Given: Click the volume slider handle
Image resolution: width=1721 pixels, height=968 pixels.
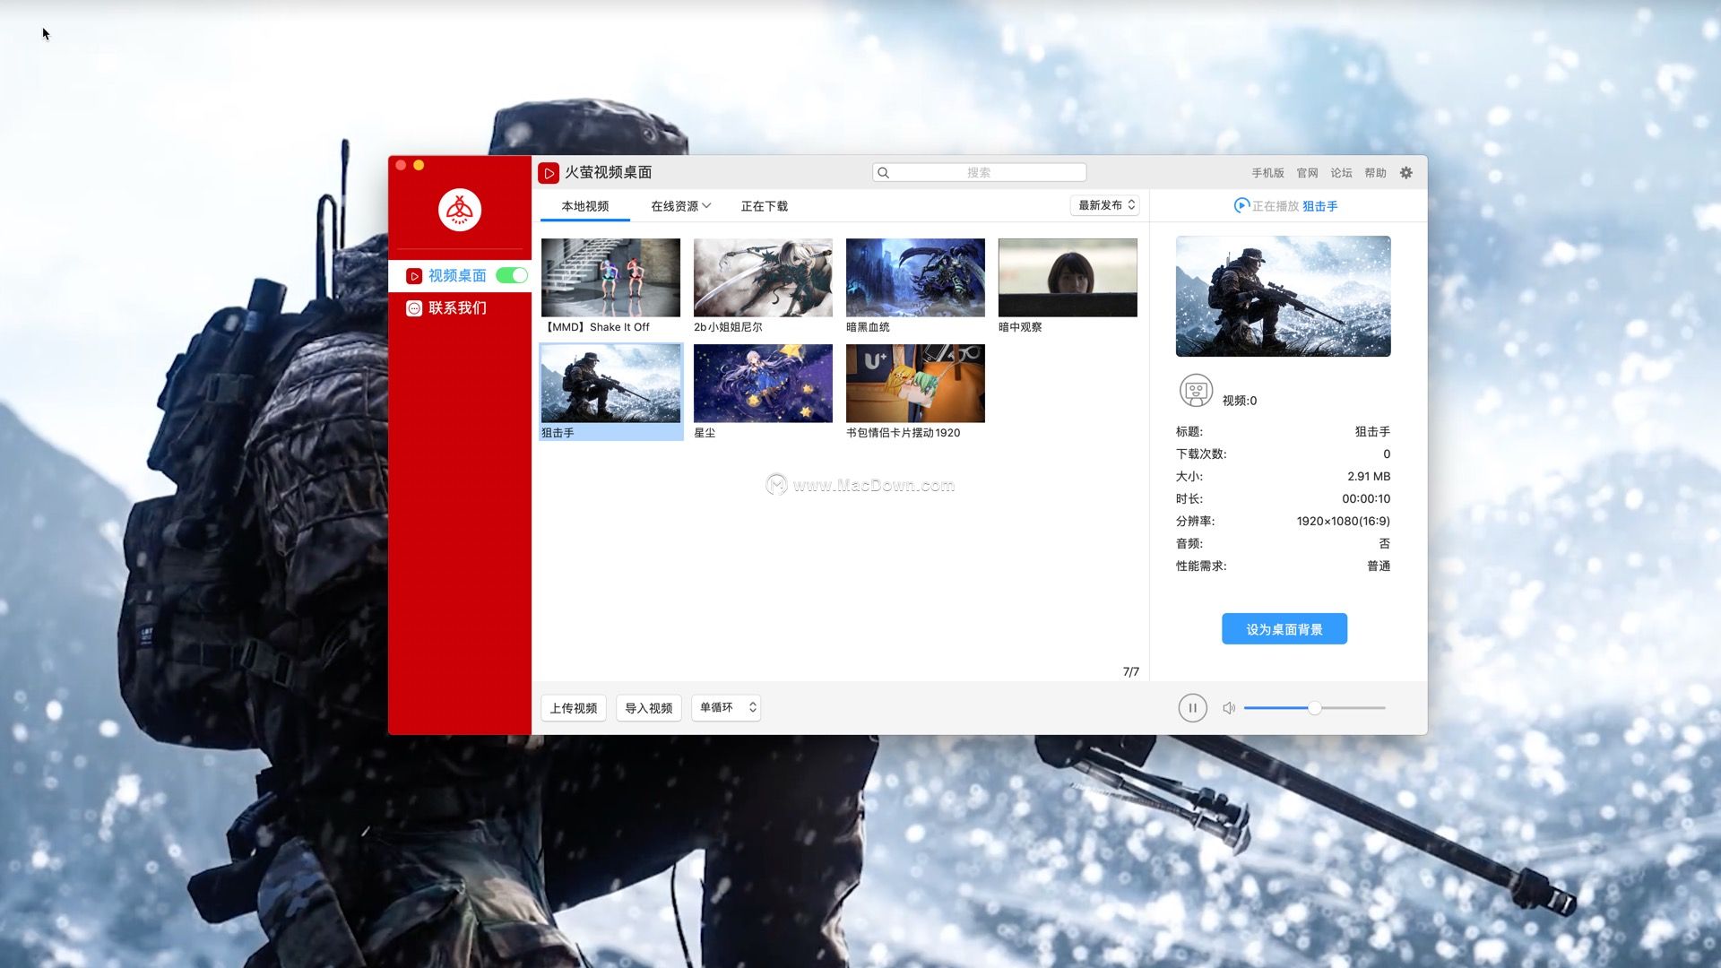Looking at the screenshot, I should [x=1314, y=708].
